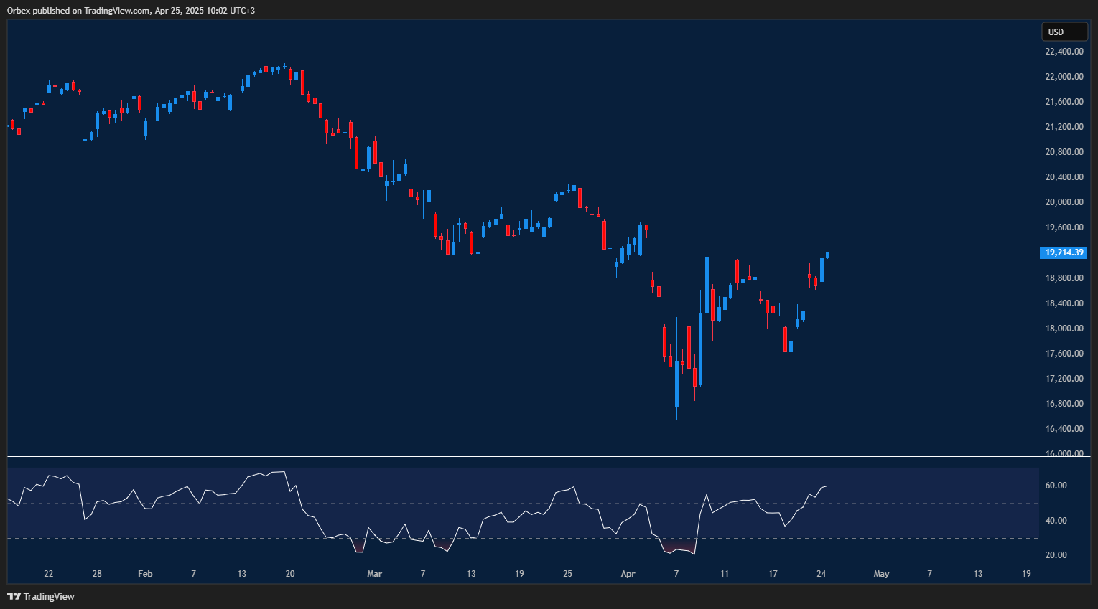
Task: Select the 22,400.00 price axis label
Action: [x=1064, y=51]
